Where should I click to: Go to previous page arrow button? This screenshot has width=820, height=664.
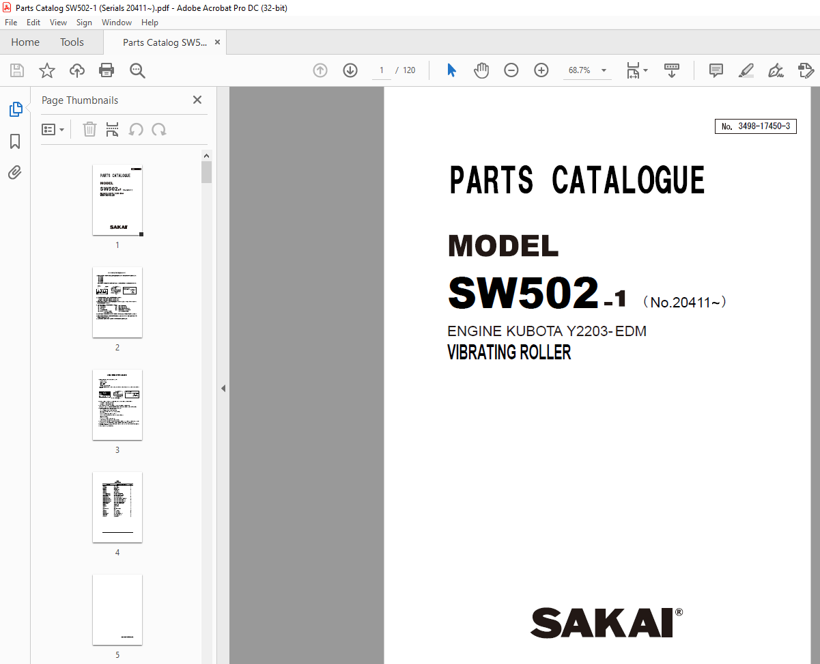320,70
